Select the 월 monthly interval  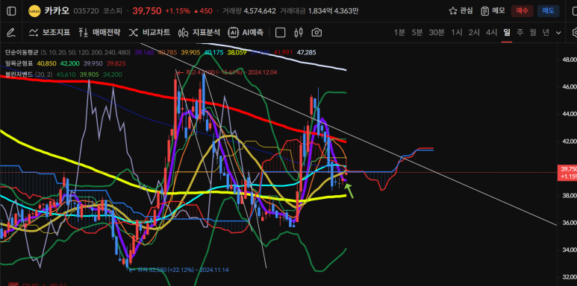pyautogui.click(x=533, y=33)
